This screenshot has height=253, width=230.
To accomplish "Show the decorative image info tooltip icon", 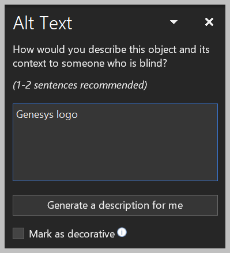I will pos(122,232).
